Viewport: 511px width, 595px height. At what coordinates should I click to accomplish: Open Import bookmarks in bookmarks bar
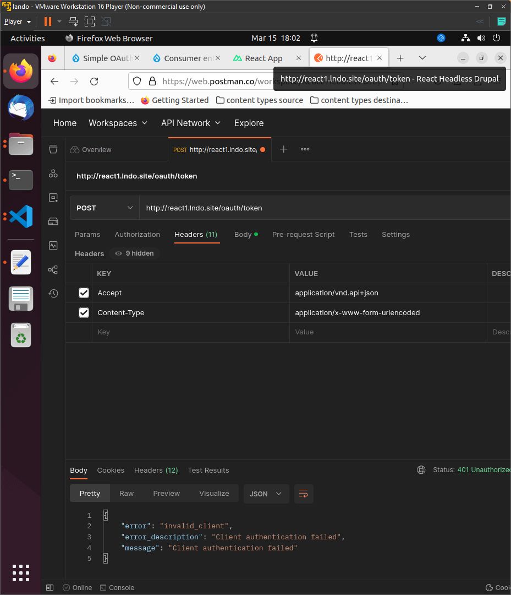pyautogui.click(x=91, y=100)
